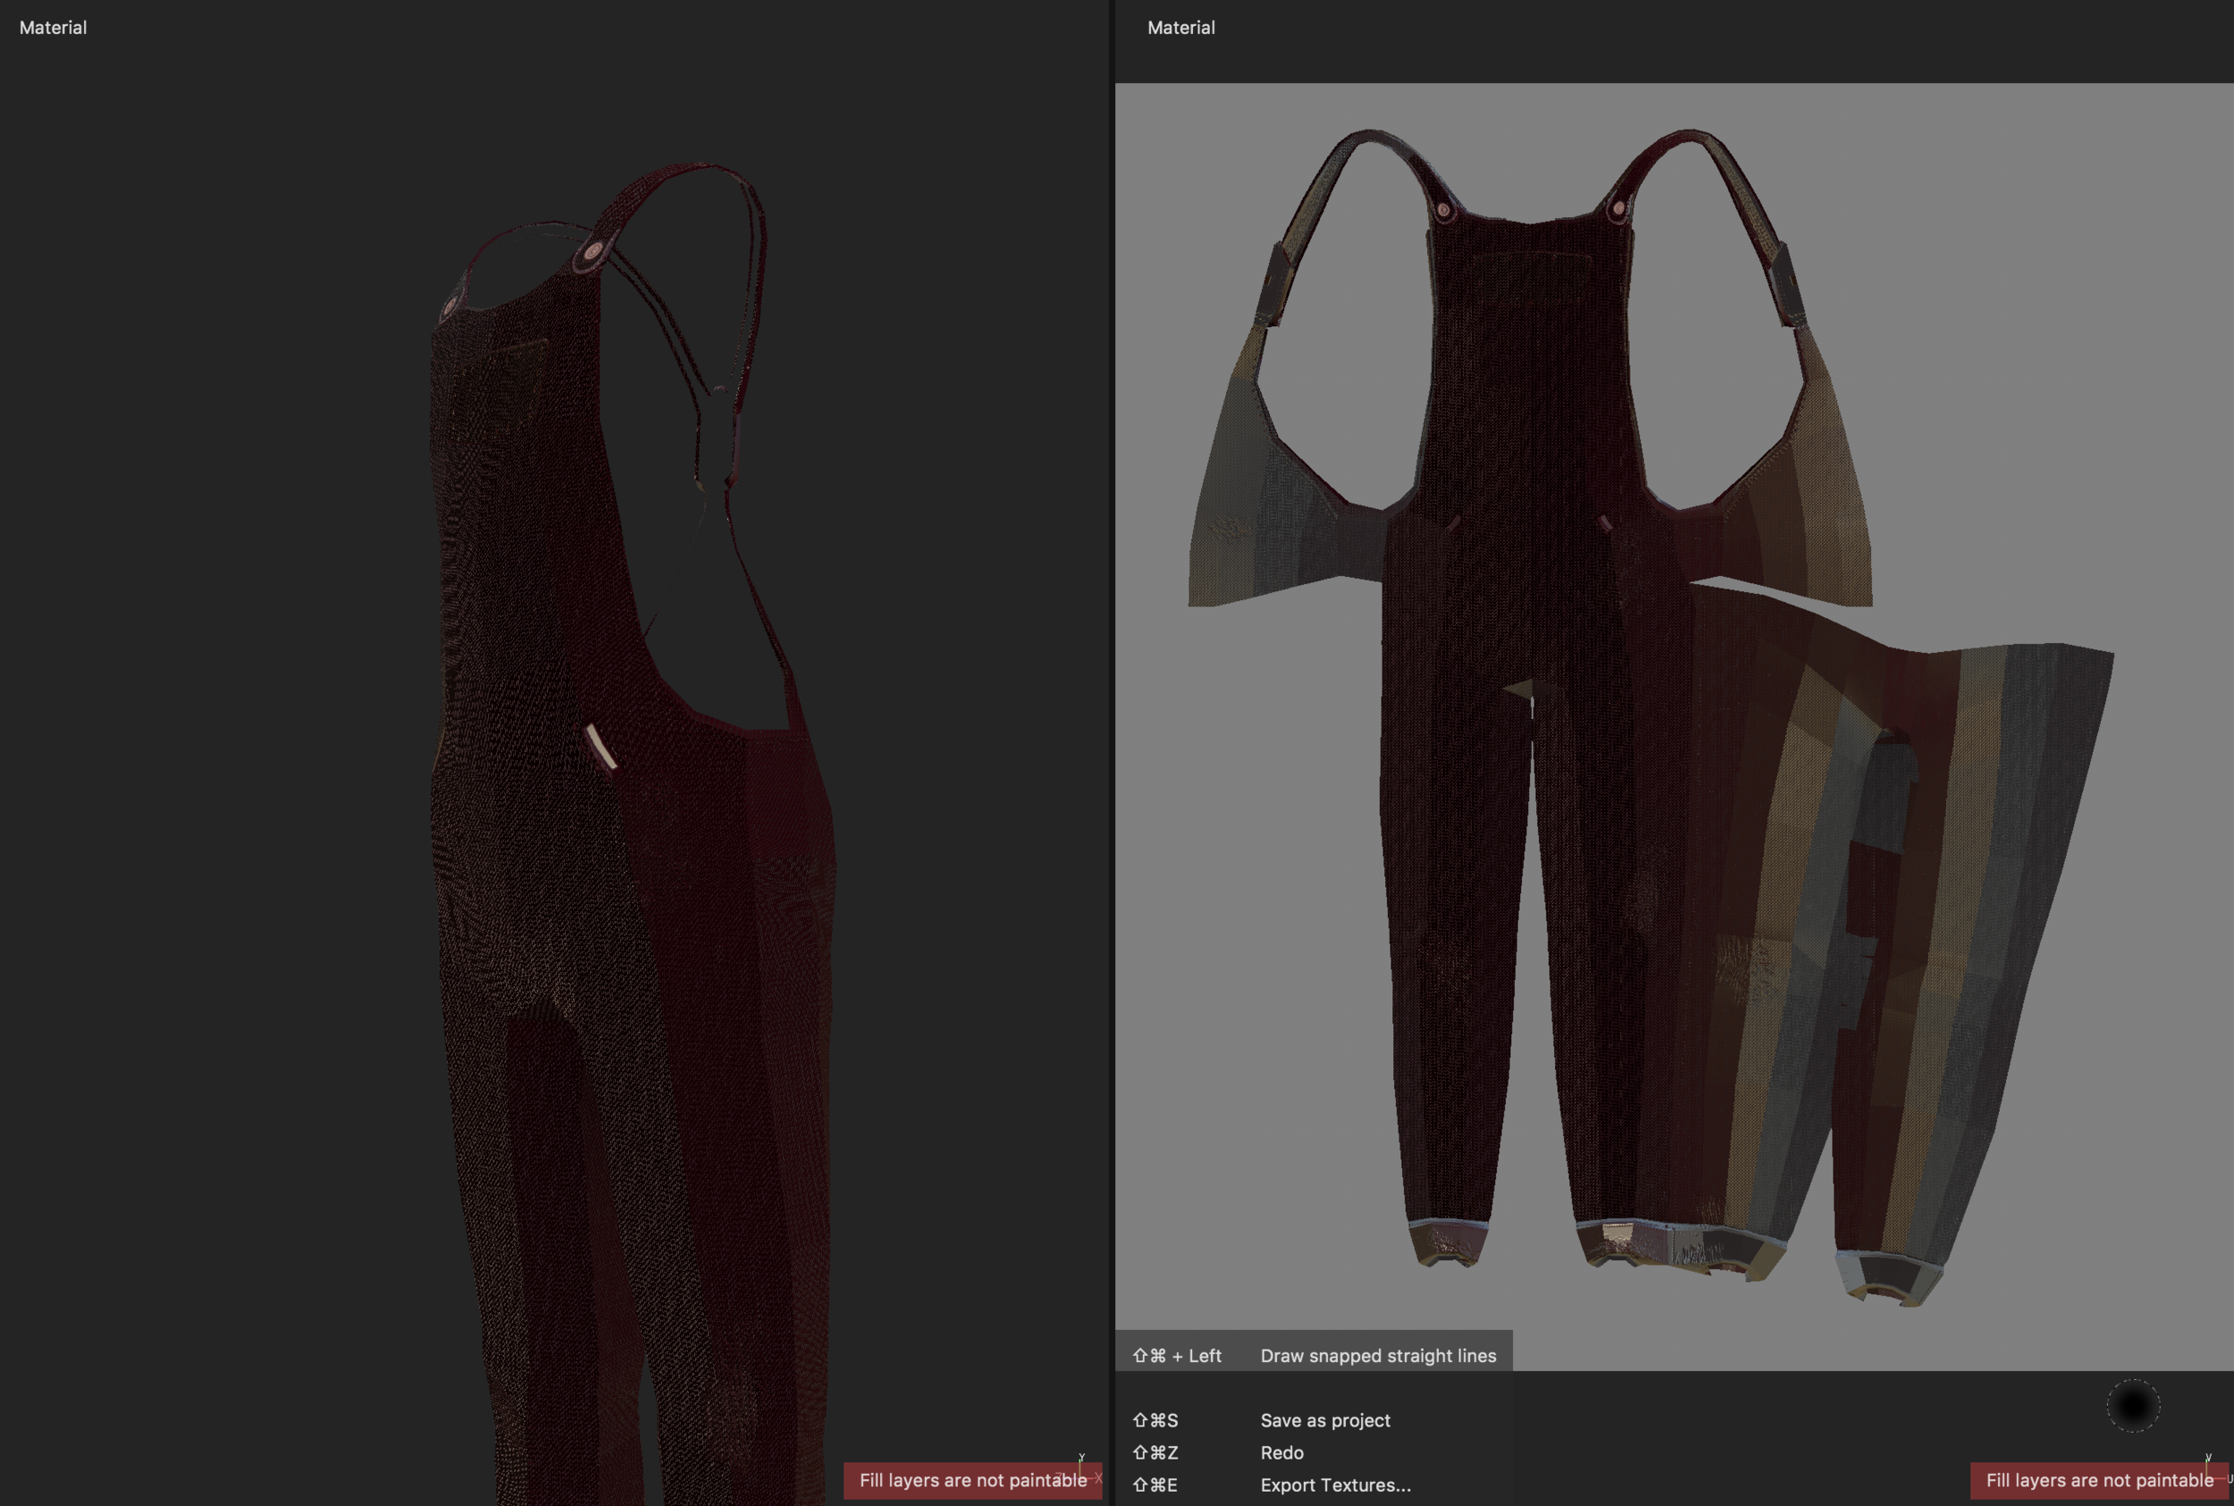
Task: Click the left round button on the 2D overalls
Action: coord(1443,208)
